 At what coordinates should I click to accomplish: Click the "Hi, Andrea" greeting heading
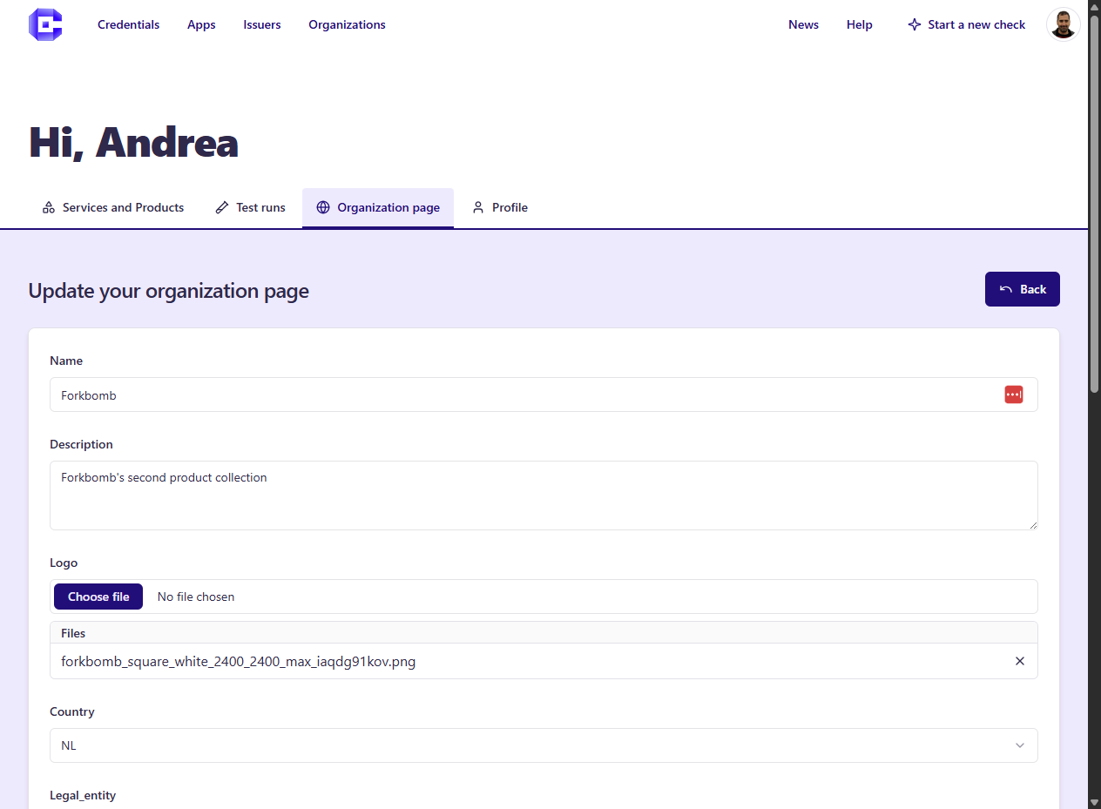click(x=133, y=142)
